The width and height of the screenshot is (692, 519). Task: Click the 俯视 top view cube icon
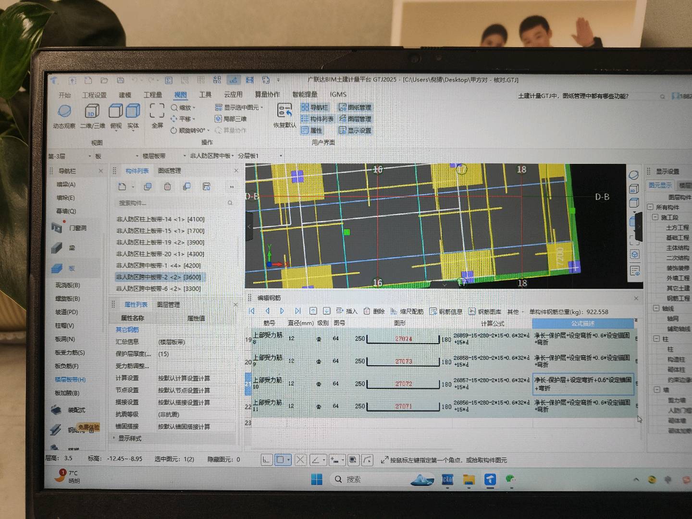coord(116,111)
